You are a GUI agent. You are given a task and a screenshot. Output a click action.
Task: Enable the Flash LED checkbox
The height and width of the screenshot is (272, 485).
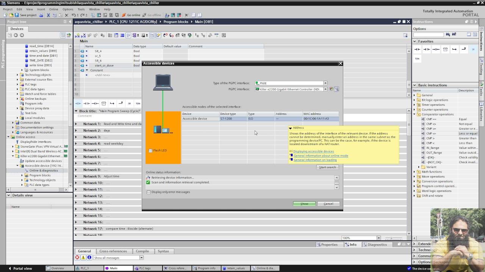[150, 150]
